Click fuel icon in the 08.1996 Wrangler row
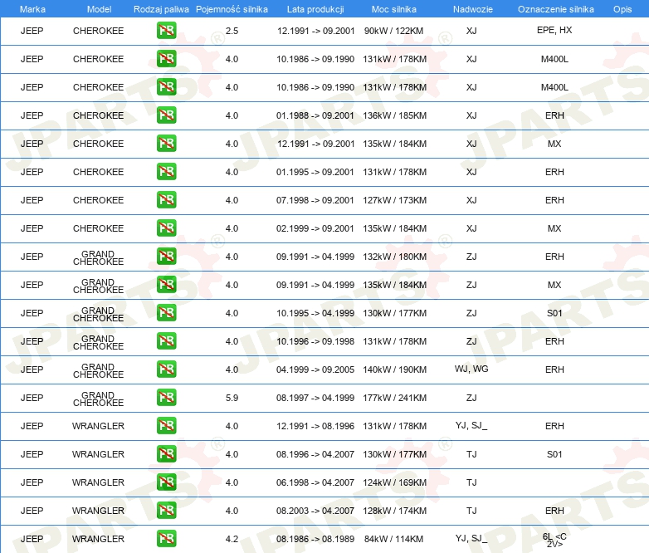The image size is (649, 553). click(166, 453)
